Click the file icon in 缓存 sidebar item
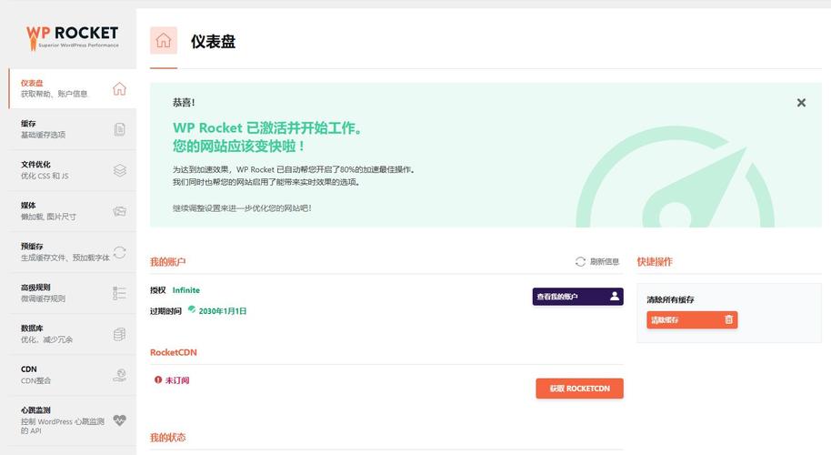831x455 pixels. pos(120,129)
